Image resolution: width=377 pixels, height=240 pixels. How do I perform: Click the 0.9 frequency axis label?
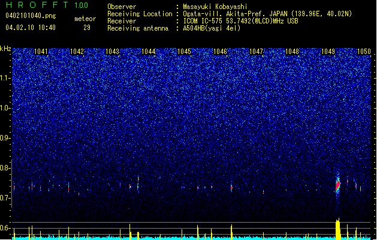pyautogui.click(x=5, y=138)
